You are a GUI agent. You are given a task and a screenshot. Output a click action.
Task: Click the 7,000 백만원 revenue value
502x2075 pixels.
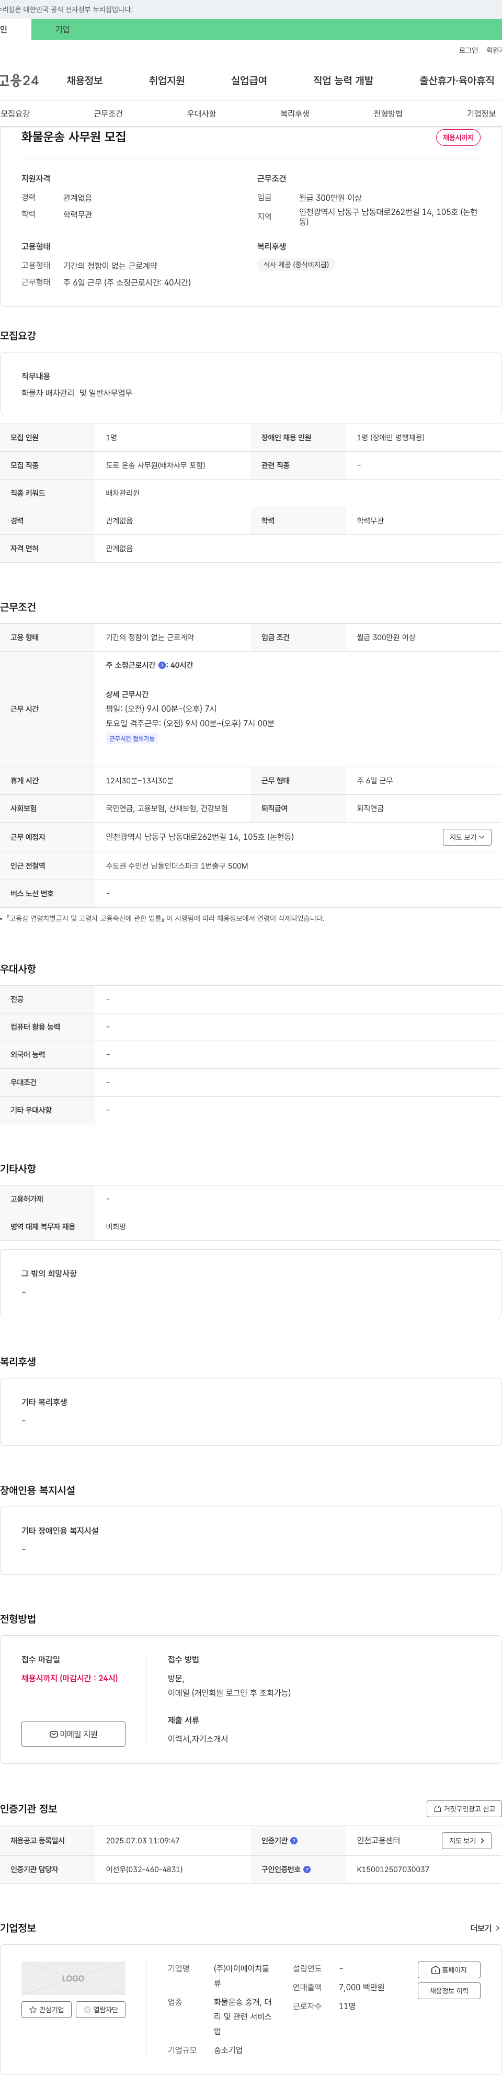pos(362,1987)
